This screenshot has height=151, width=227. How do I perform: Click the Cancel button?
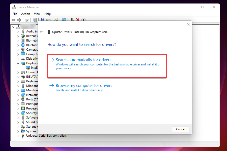pos(181,129)
